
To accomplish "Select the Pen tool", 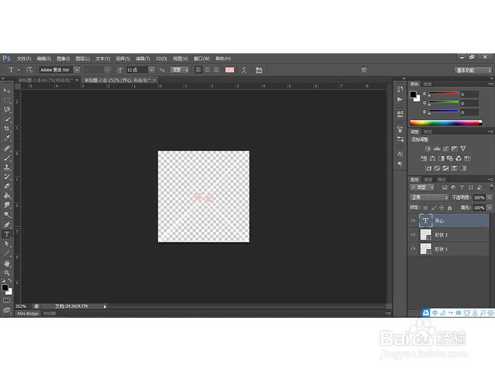I will [7, 224].
